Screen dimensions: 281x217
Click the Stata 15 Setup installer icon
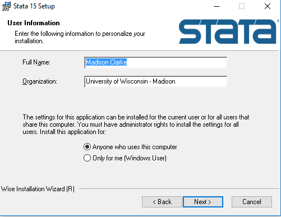6,6
